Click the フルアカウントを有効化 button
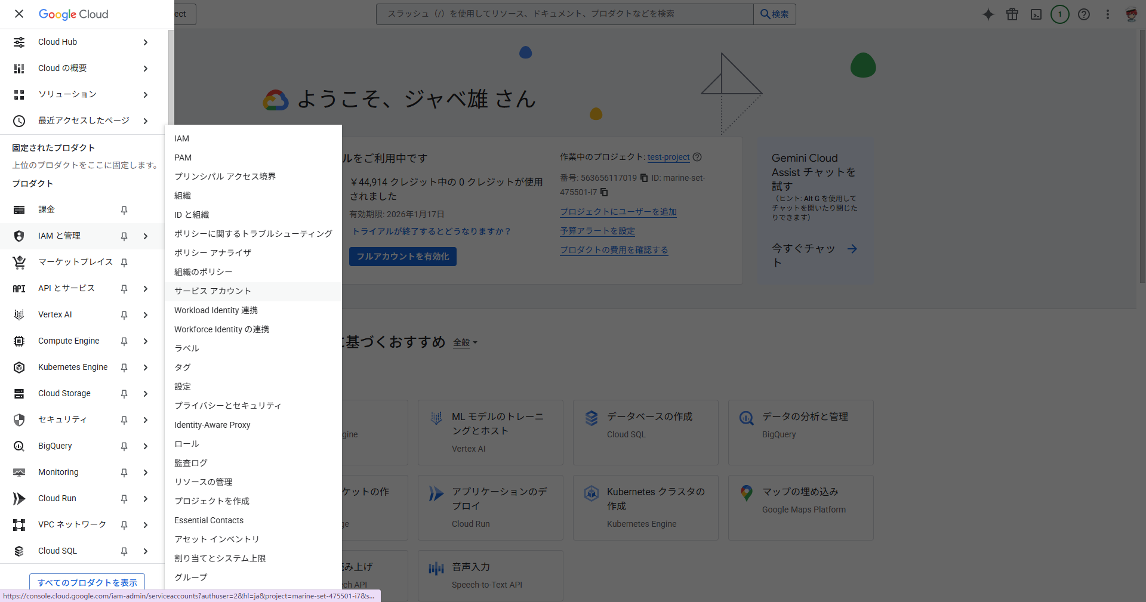This screenshot has width=1146, height=602. [402, 257]
